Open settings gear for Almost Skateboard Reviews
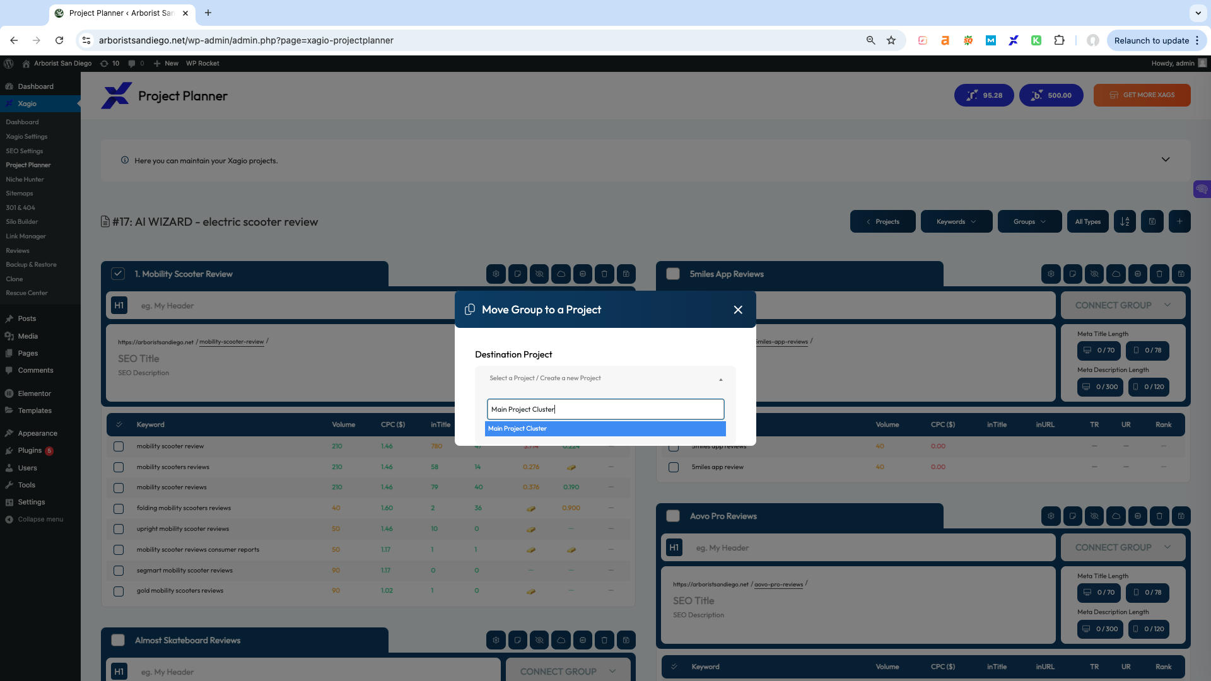This screenshot has height=681, width=1211. (496, 641)
